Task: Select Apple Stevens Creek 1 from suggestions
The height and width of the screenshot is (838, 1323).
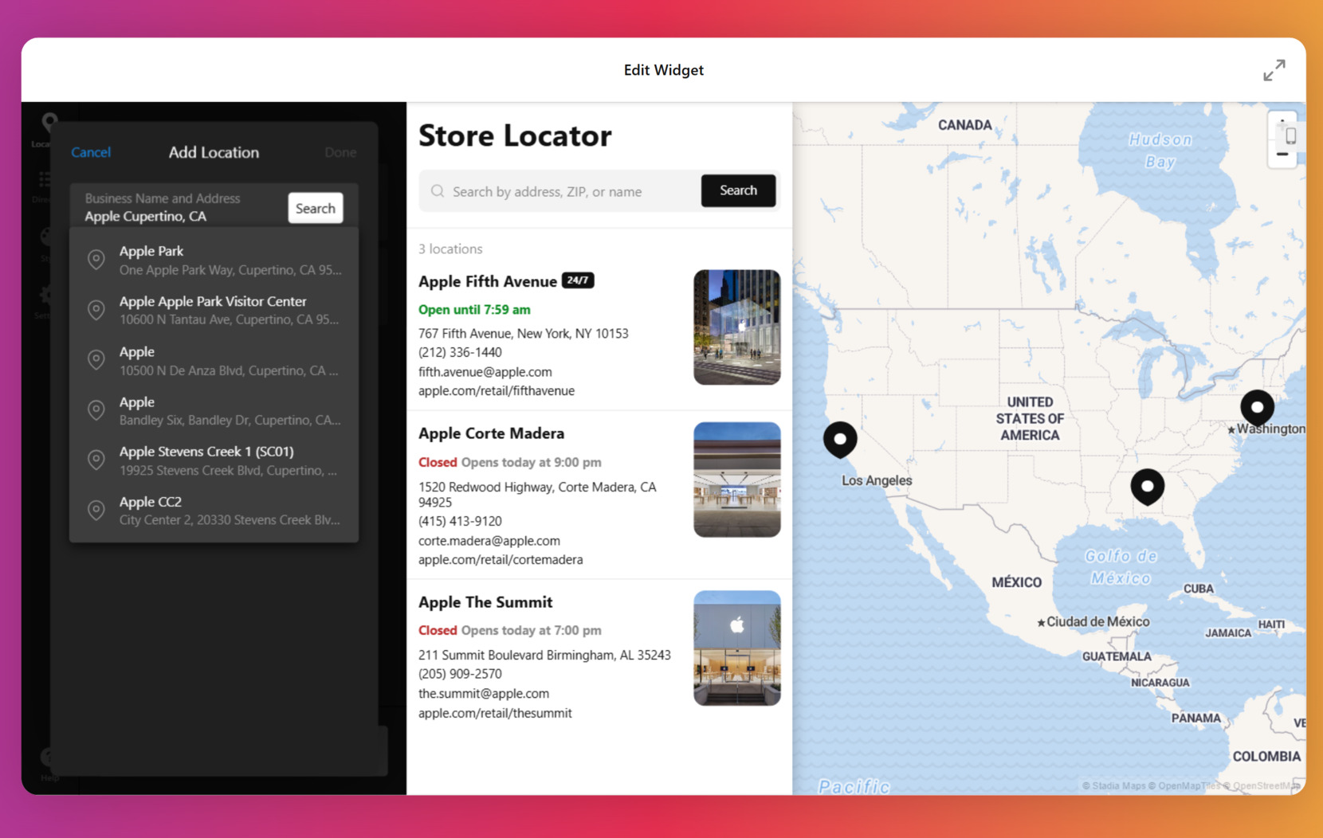Action: (206, 460)
